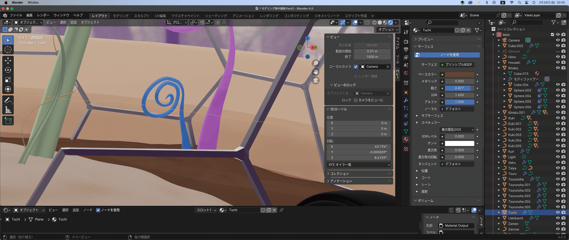Image resolution: width=569 pixels, height=240 pixels.
Task: Switch to rendered viewport shading
Action: (x=391, y=22)
